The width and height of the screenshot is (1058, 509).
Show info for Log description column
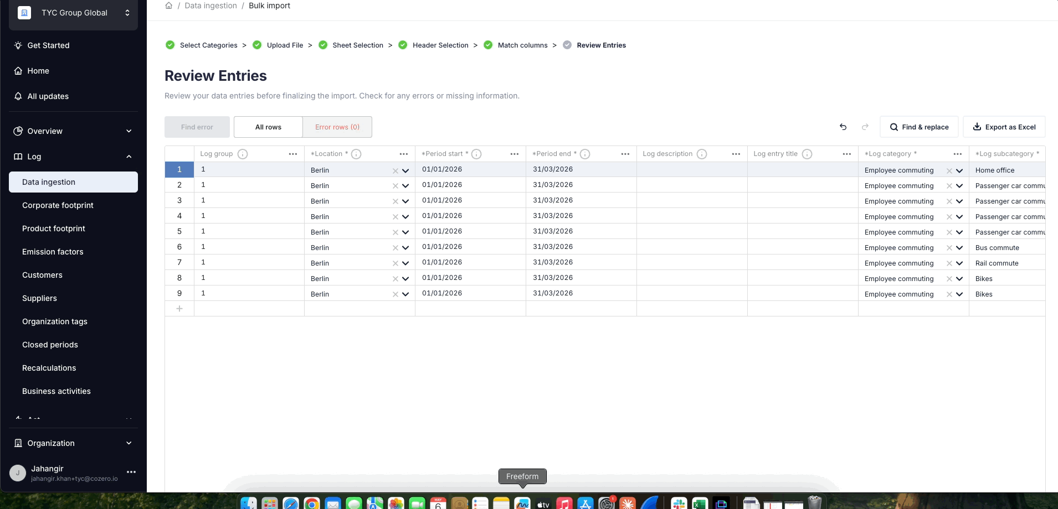point(702,154)
